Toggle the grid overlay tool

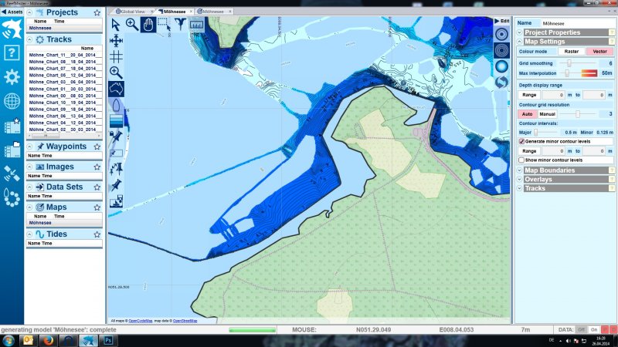(x=117, y=56)
